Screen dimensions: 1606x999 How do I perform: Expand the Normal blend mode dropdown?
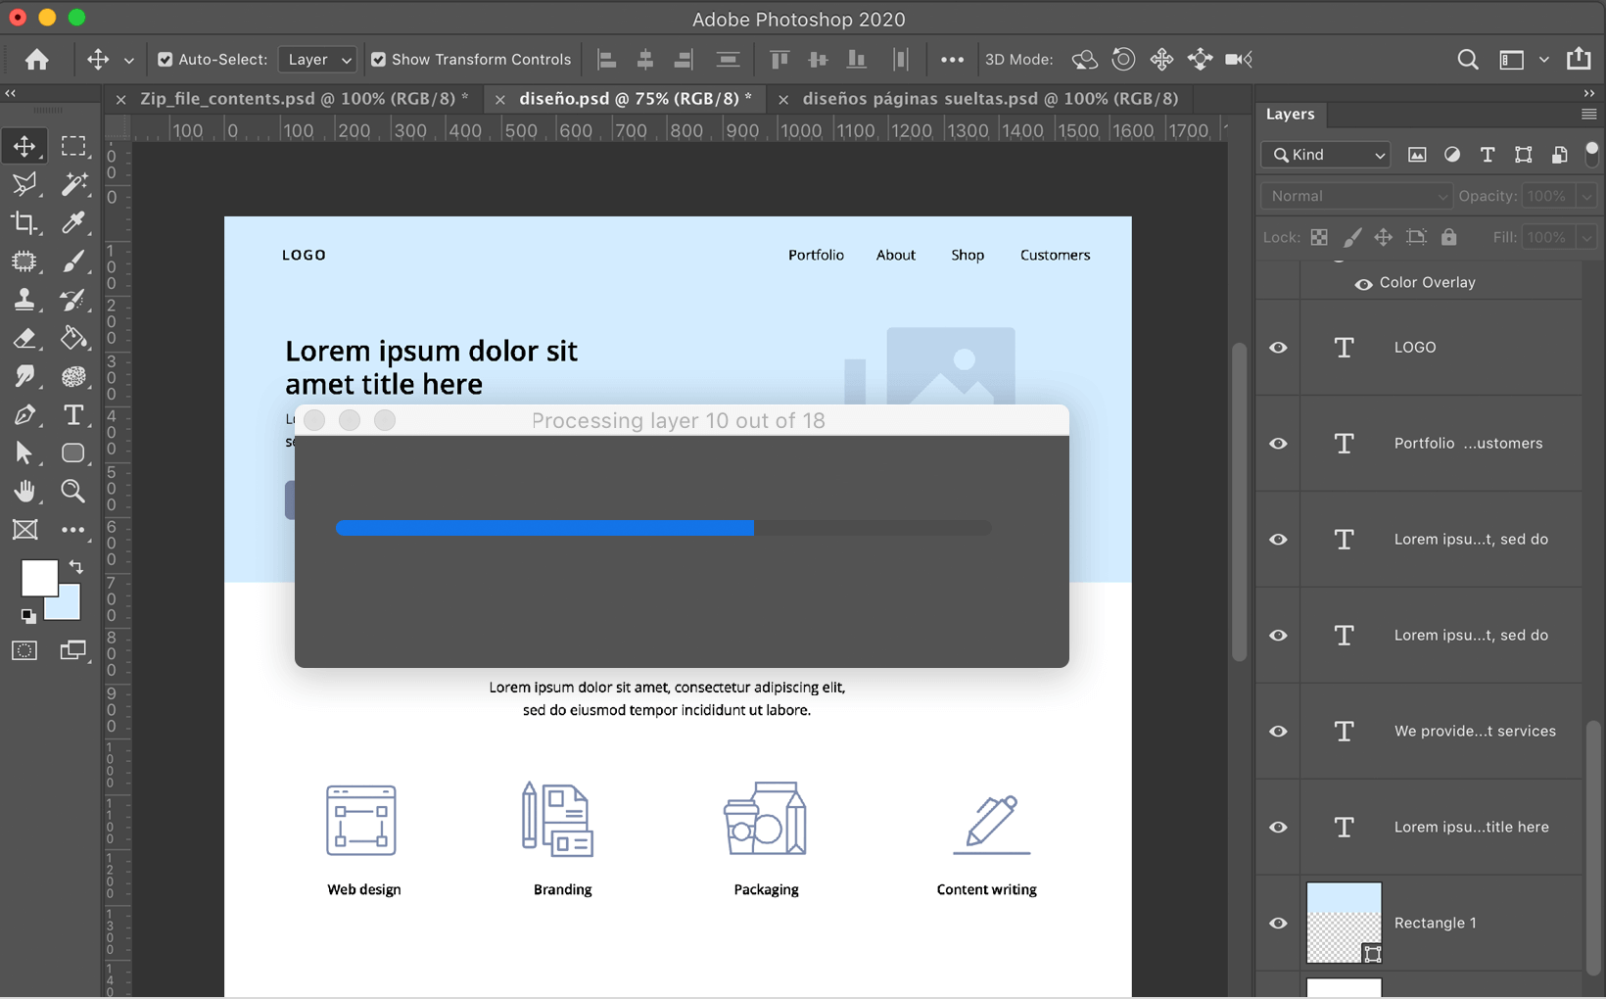click(x=1355, y=196)
